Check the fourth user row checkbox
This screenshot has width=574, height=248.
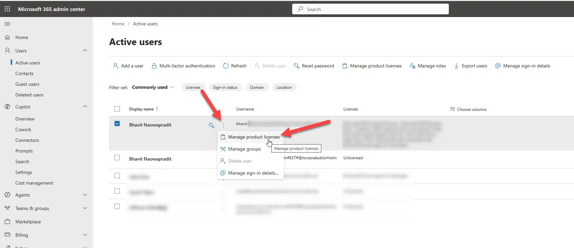[x=117, y=191]
